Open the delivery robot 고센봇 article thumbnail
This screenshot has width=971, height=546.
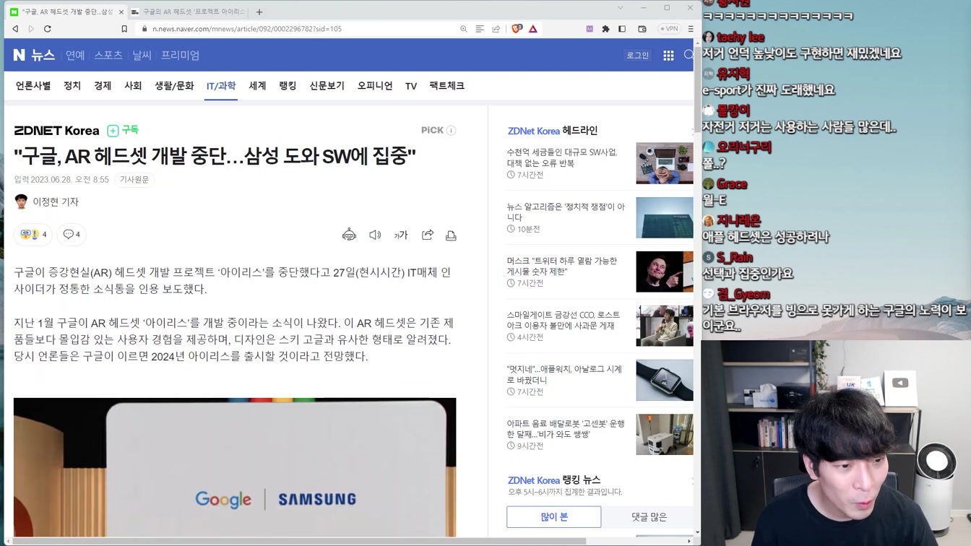tap(665, 434)
